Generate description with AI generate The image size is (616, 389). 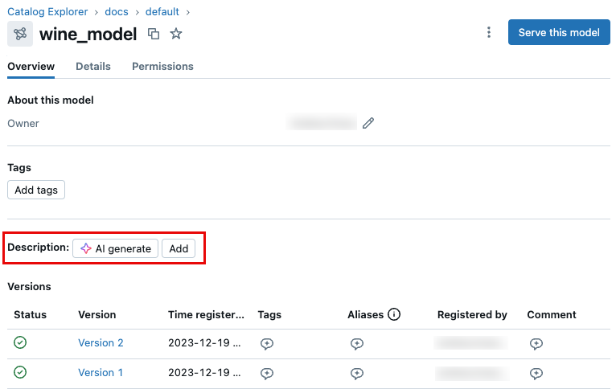(115, 248)
